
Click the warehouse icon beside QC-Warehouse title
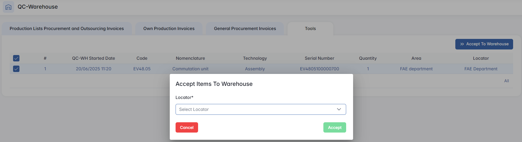tap(8, 7)
